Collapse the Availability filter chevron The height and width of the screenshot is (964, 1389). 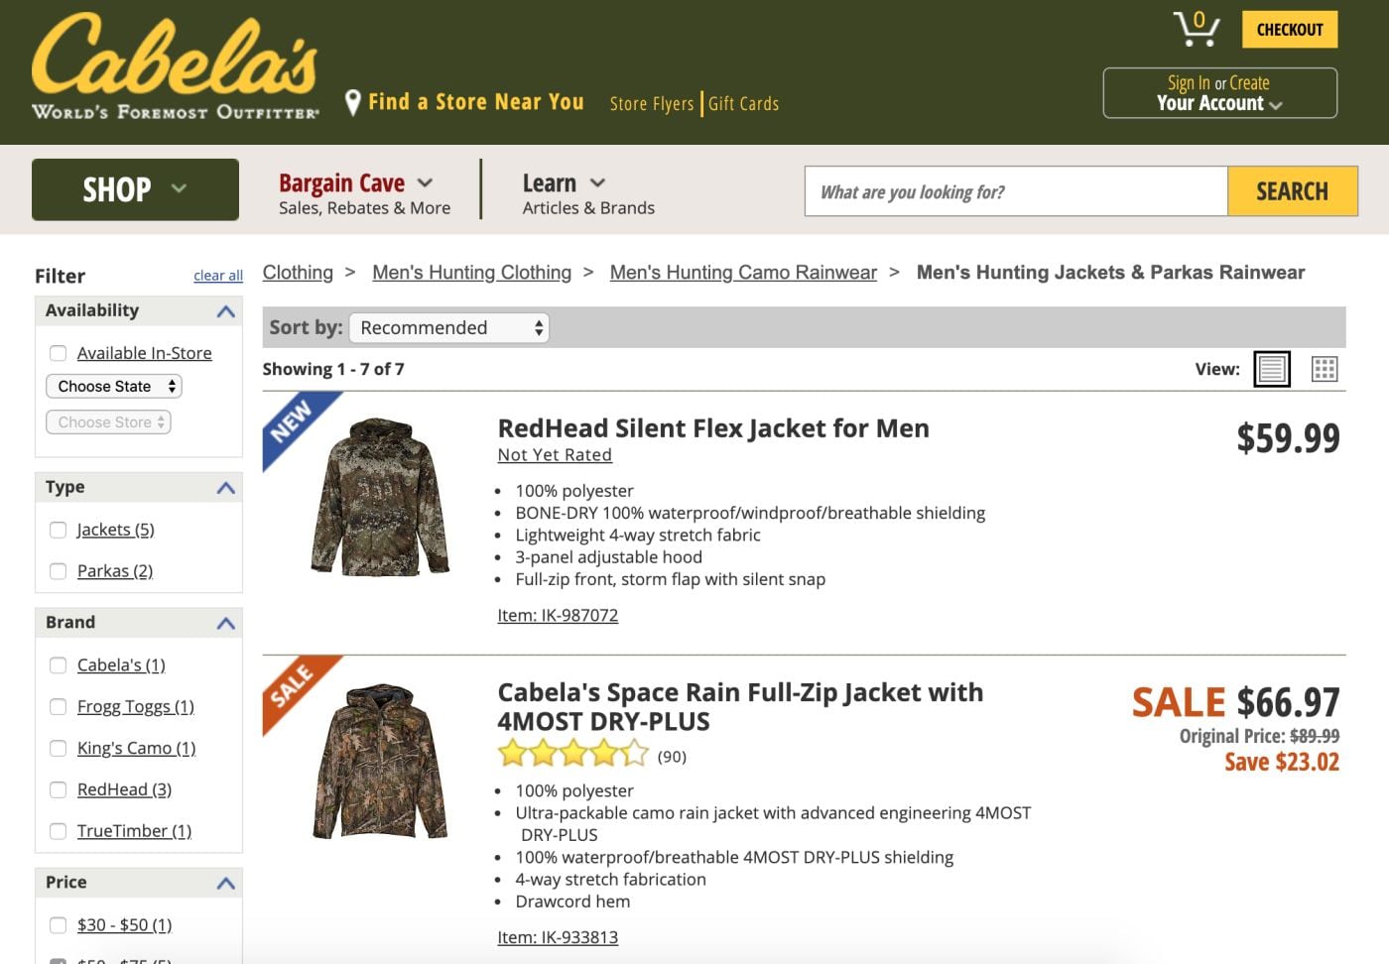(226, 311)
